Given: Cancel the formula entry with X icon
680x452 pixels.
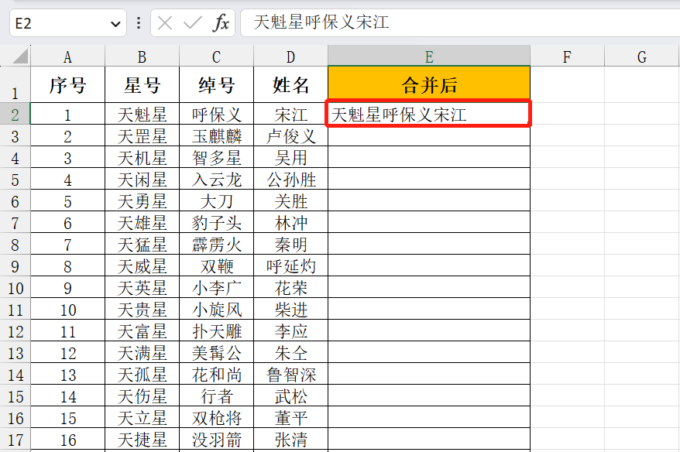Looking at the screenshot, I should 165,22.
